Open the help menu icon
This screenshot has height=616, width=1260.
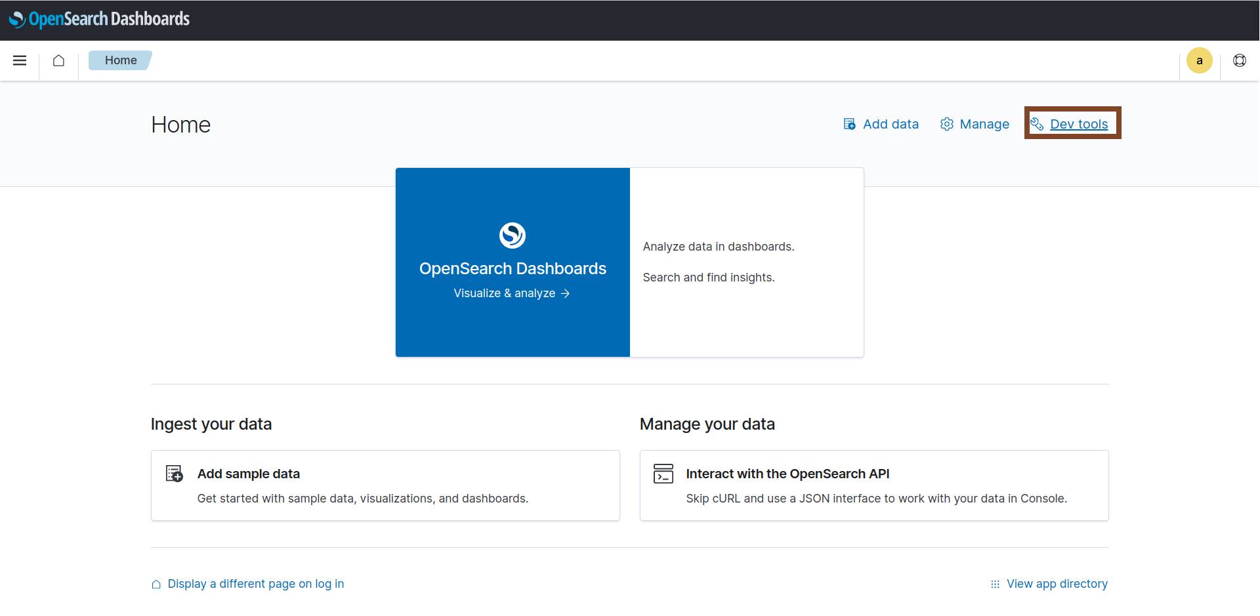1239,60
